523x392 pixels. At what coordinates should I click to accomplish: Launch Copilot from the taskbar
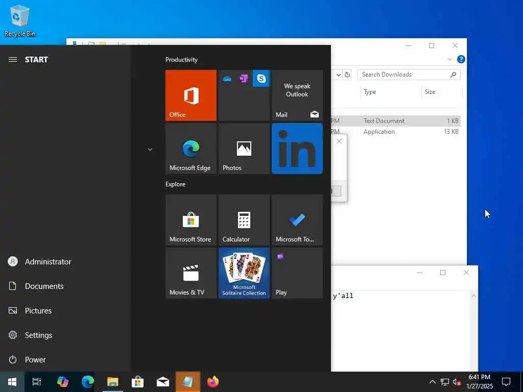(63, 382)
